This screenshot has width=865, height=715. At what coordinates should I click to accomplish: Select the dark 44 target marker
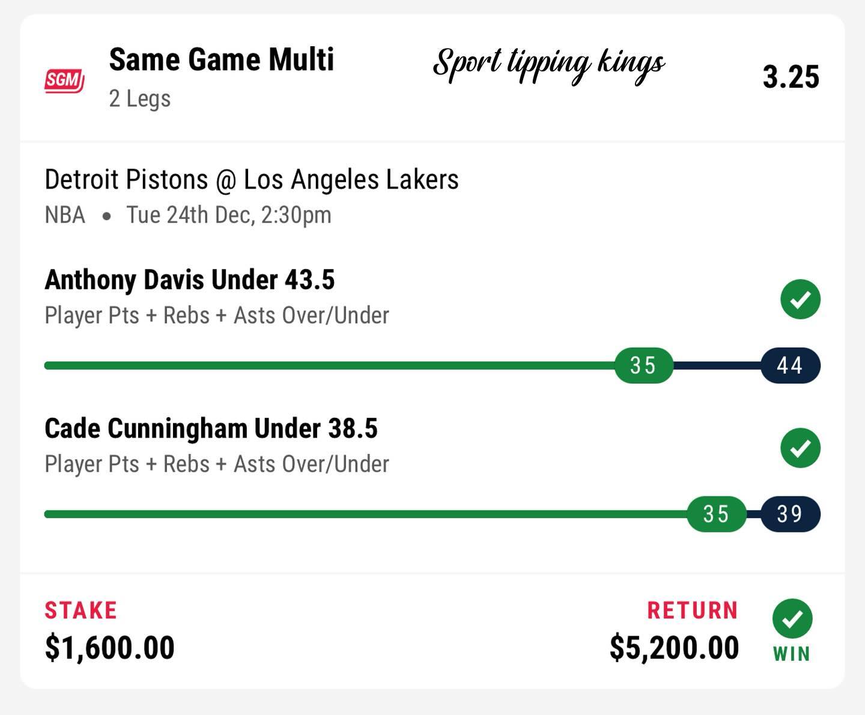pos(790,365)
